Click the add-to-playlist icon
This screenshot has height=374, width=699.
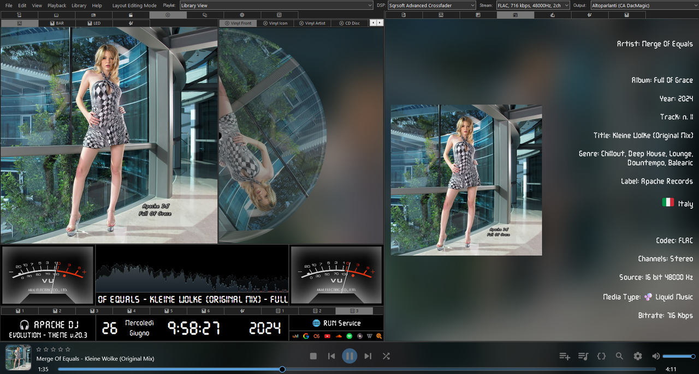pyautogui.click(x=565, y=356)
